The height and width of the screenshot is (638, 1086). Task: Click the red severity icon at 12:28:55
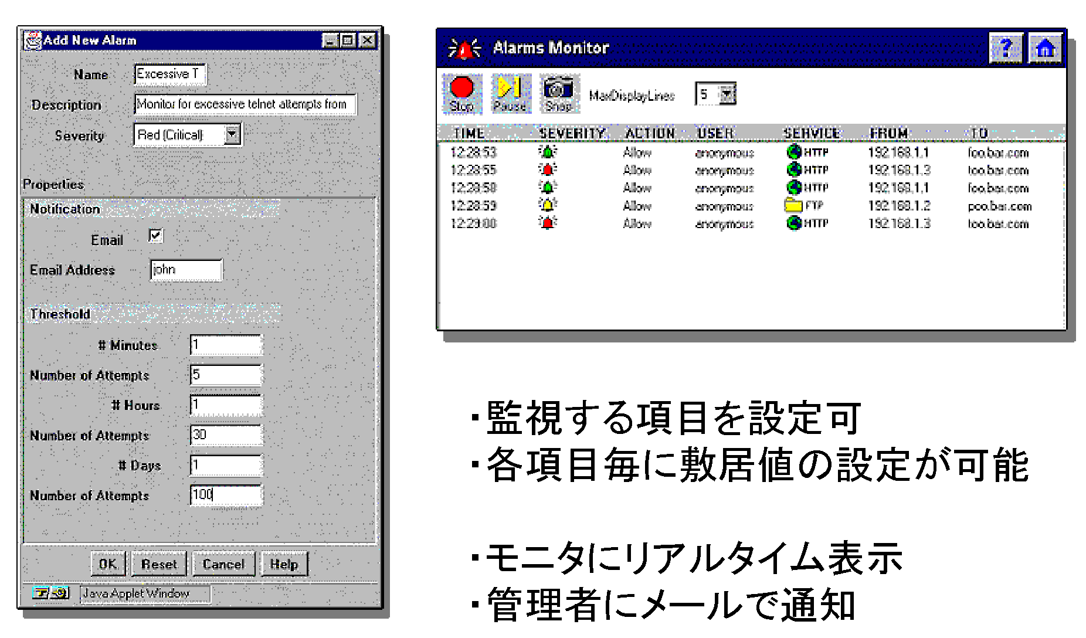pos(547,170)
